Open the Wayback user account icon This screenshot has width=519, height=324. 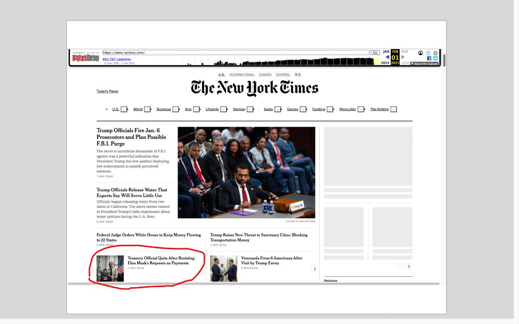(420, 53)
